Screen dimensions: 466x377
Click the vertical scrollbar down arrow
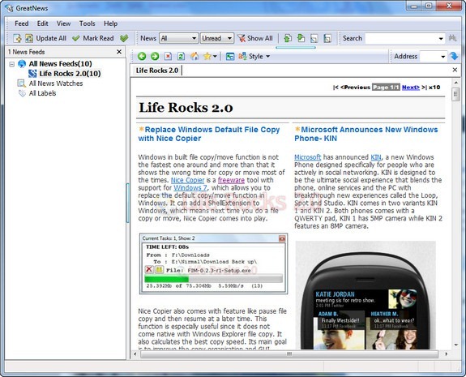tap(456, 345)
